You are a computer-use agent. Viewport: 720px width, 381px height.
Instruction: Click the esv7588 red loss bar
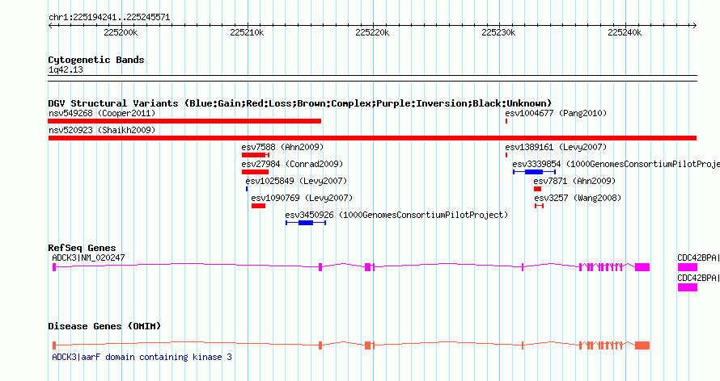[256, 155]
